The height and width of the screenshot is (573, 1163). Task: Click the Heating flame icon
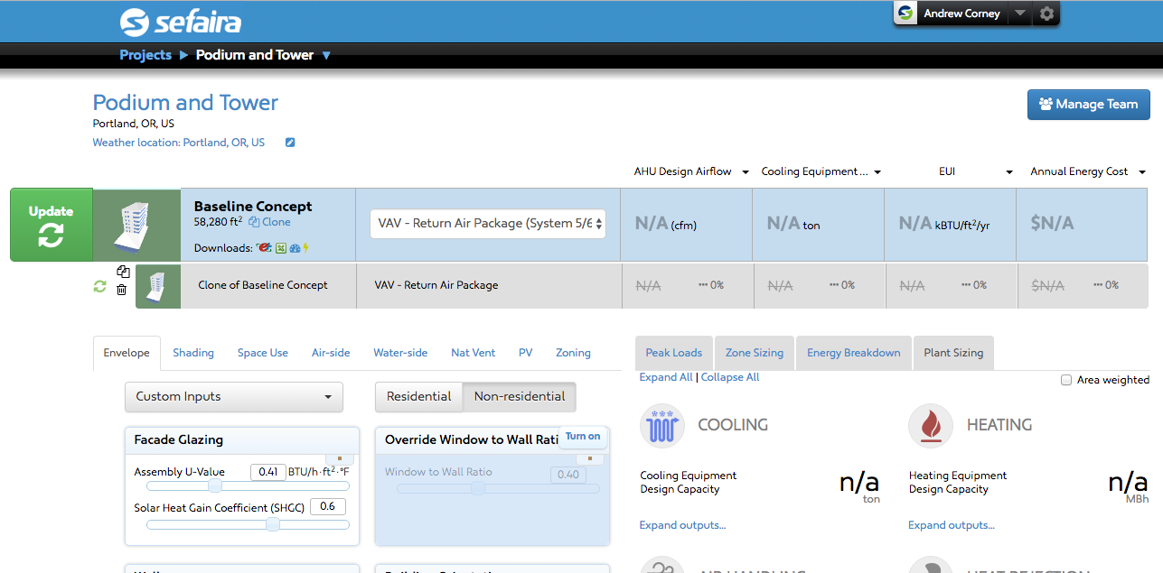click(931, 426)
